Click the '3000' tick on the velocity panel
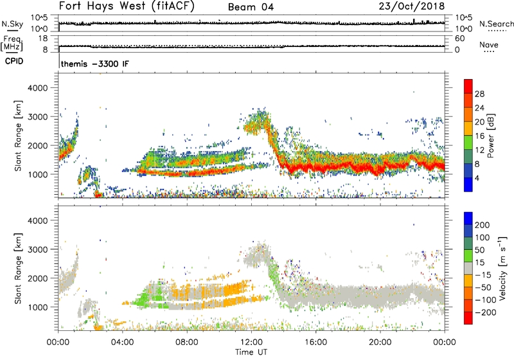The image size is (514, 356). click(x=37, y=249)
